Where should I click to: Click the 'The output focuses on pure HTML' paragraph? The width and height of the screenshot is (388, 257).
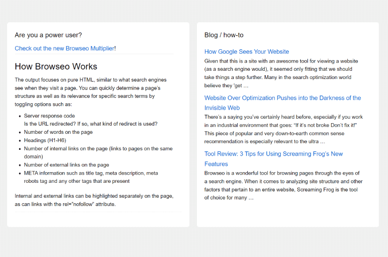91,92
